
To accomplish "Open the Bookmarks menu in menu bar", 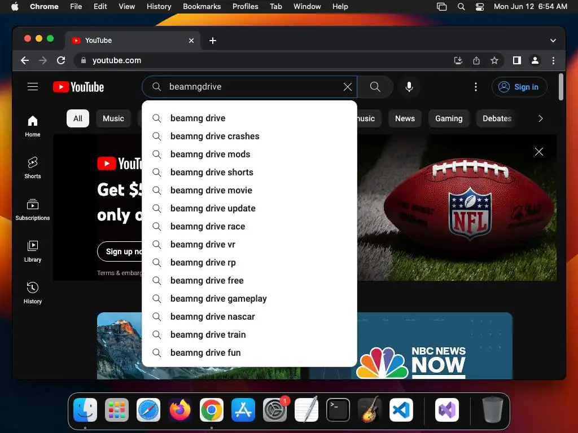I will (x=202, y=6).
